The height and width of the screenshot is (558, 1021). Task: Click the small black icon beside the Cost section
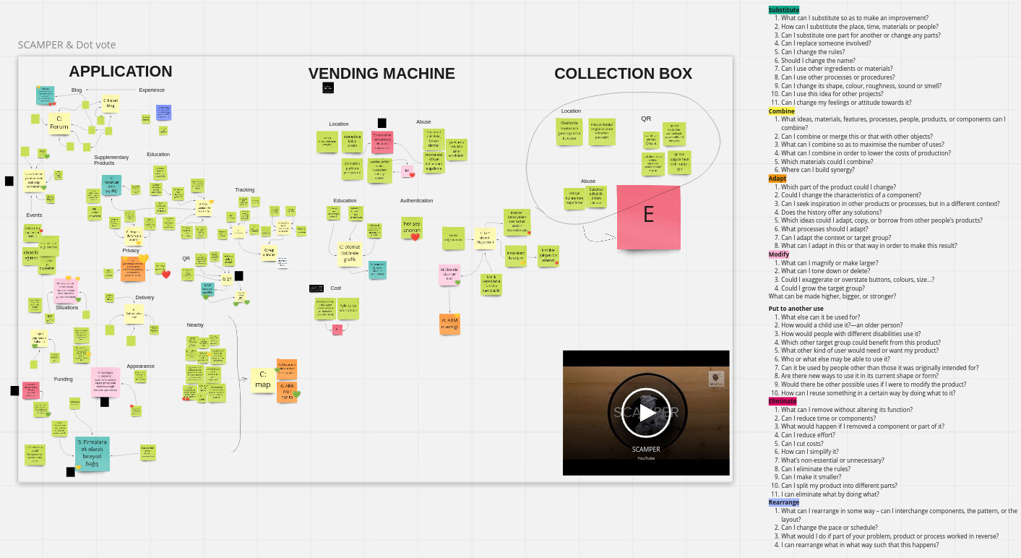point(317,288)
